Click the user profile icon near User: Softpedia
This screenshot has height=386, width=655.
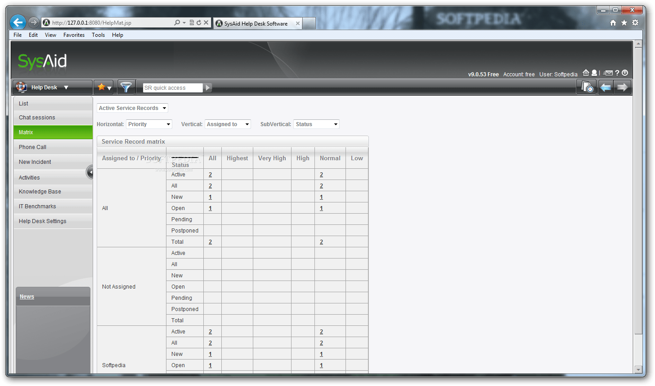coord(594,72)
